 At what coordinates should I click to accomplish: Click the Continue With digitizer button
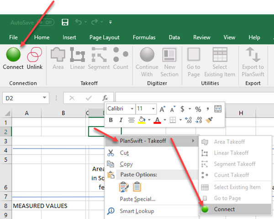pos(147,62)
